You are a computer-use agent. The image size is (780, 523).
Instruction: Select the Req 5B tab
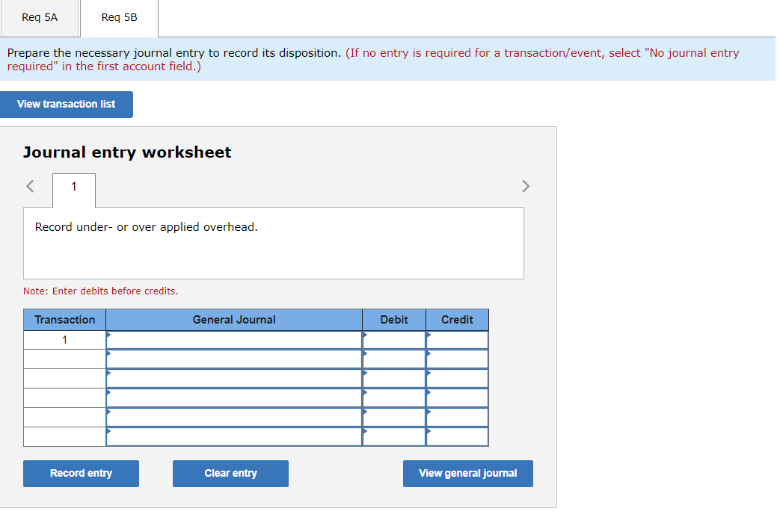(119, 18)
